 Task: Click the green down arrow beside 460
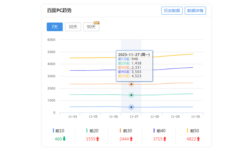pos(64,139)
